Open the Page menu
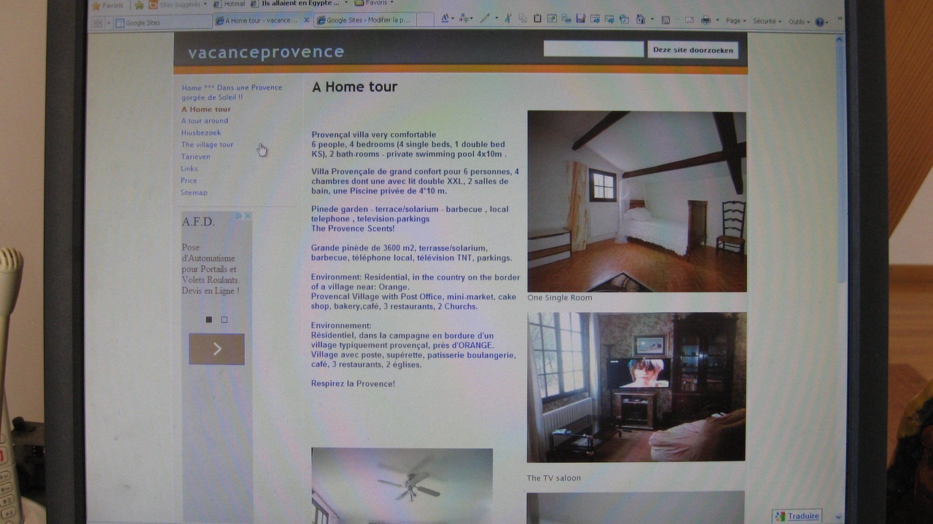 coord(736,21)
